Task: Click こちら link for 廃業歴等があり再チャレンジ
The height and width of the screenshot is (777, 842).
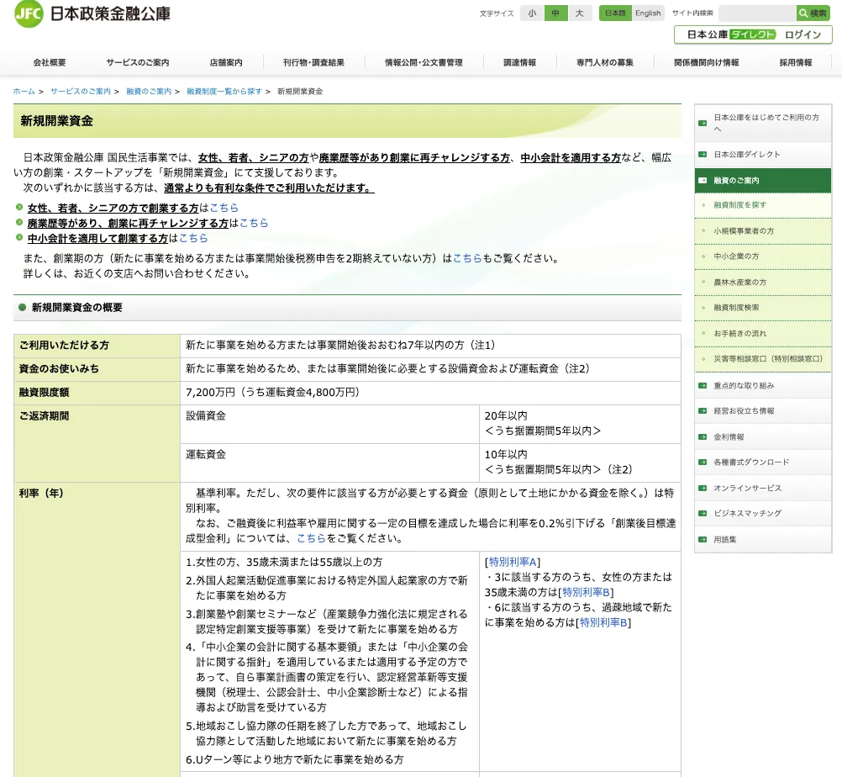Action: tap(254, 223)
